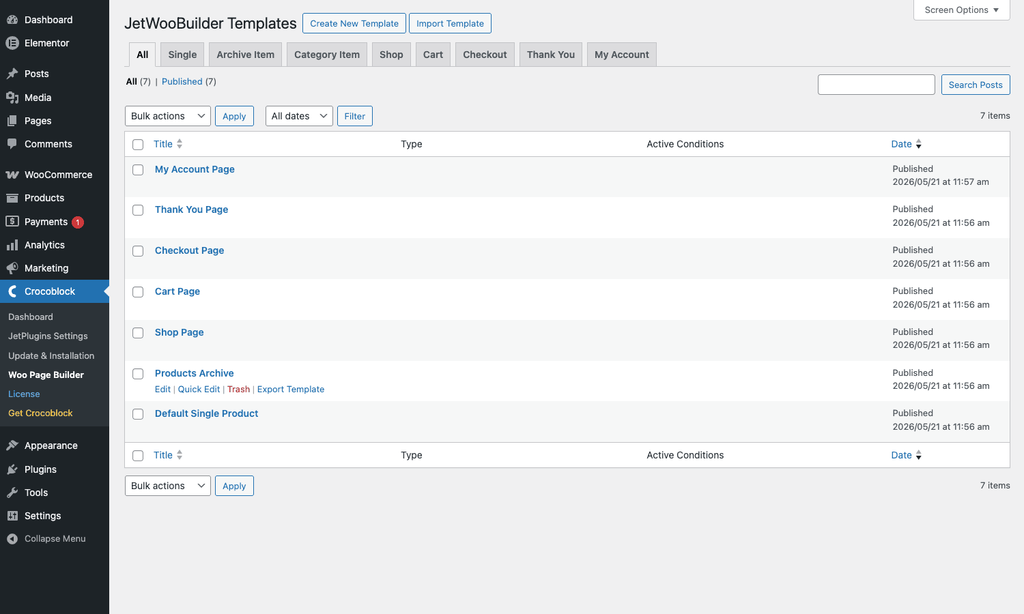1024x614 pixels.
Task: Switch to the Single tab
Action: coord(182,55)
